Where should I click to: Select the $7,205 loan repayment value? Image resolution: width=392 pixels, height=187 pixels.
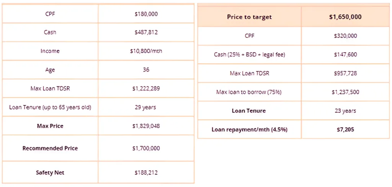coord(345,129)
